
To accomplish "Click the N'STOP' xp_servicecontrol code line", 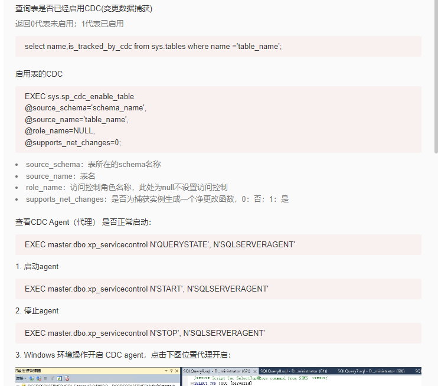I will coord(145,333).
